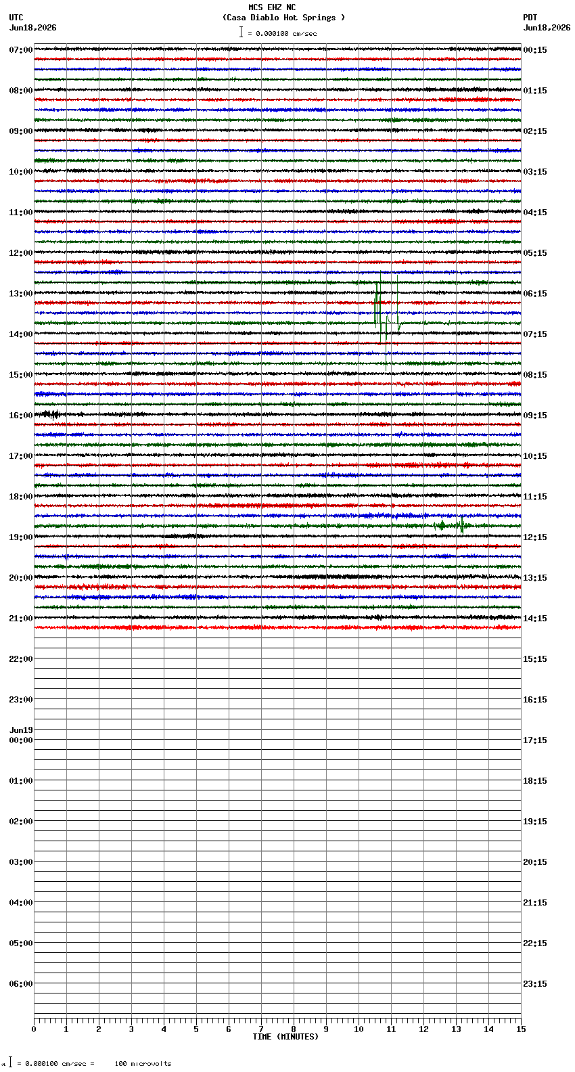The width and height of the screenshot is (575, 1072).
Task: Click the '15:00' UTC time label
Action: pos(21,375)
